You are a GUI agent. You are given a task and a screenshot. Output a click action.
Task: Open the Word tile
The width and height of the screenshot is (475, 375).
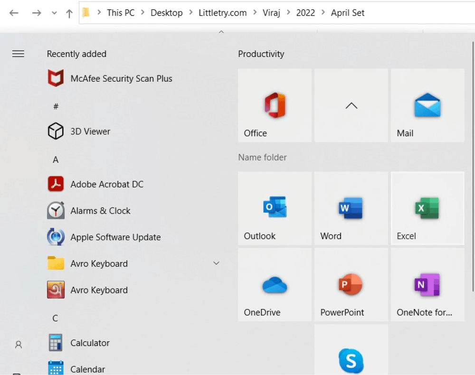(351, 208)
